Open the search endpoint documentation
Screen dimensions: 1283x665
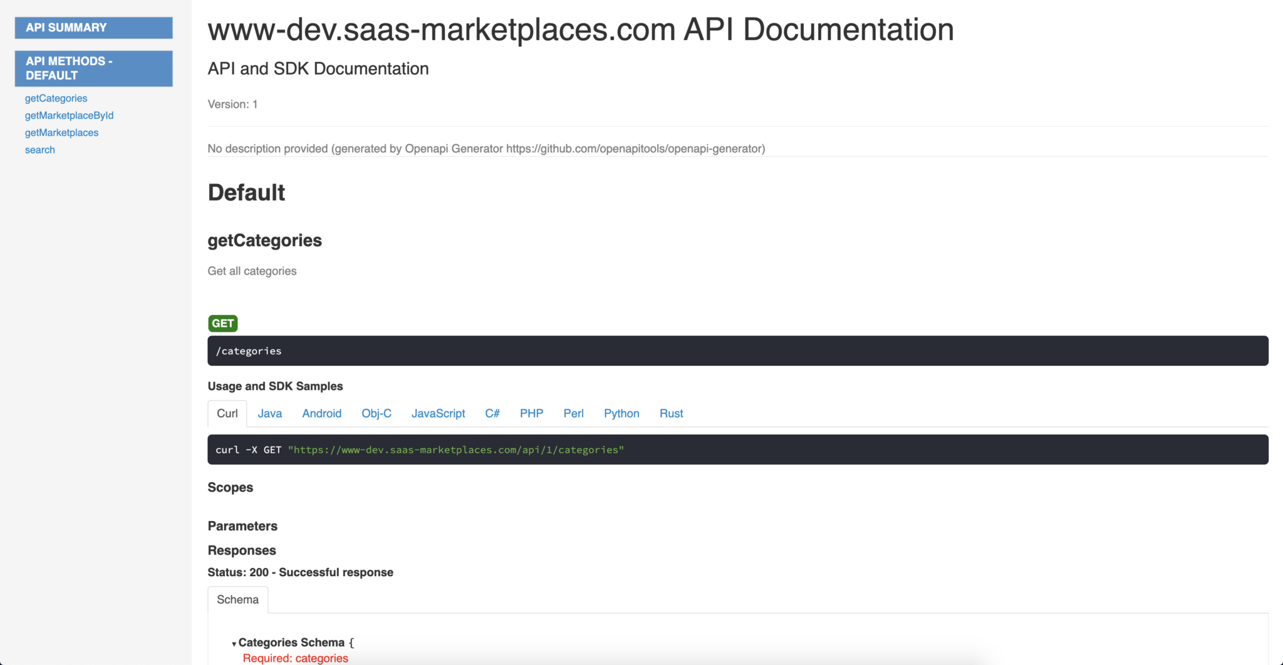(39, 150)
